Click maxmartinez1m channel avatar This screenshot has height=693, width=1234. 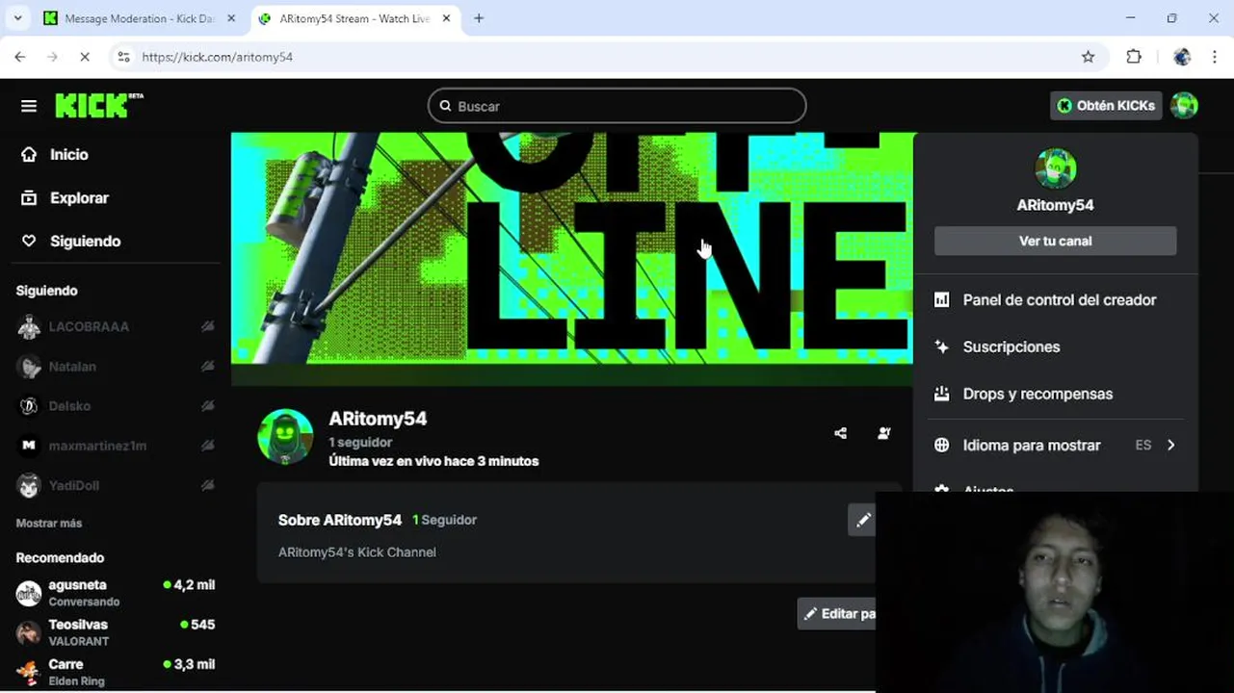(x=29, y=446)
